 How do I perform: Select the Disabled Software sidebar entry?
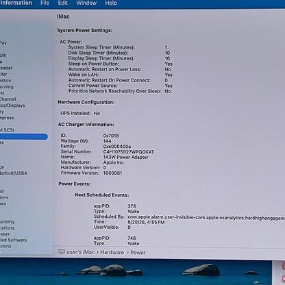13,240
